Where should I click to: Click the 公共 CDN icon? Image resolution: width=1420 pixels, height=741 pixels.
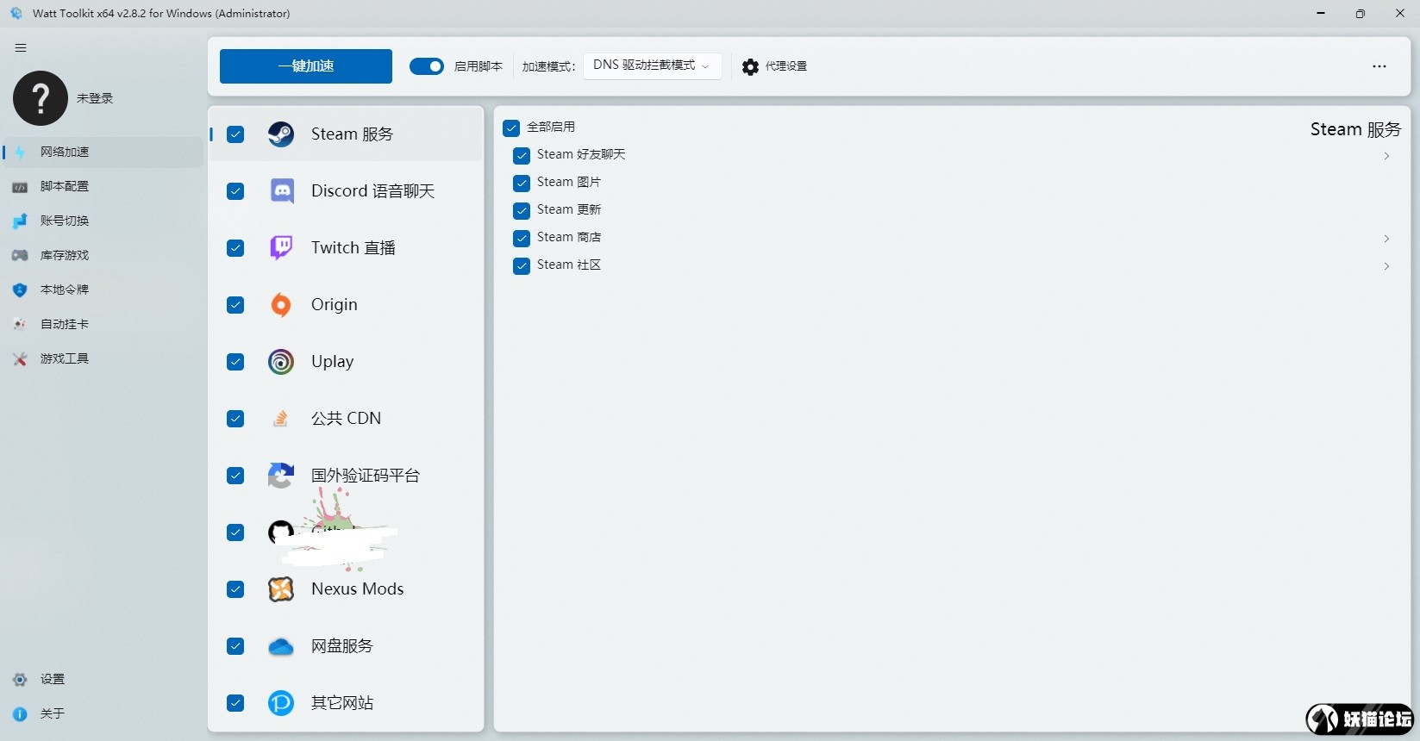[x=281, y=418]
